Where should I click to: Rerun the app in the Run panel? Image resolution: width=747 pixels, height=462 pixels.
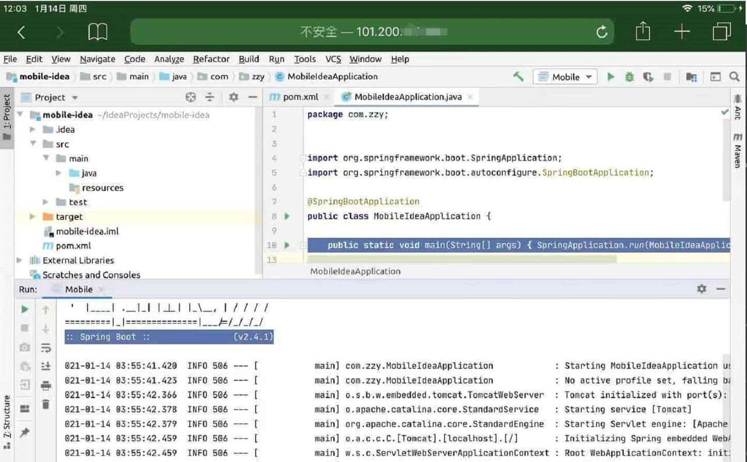pos(25,309)
